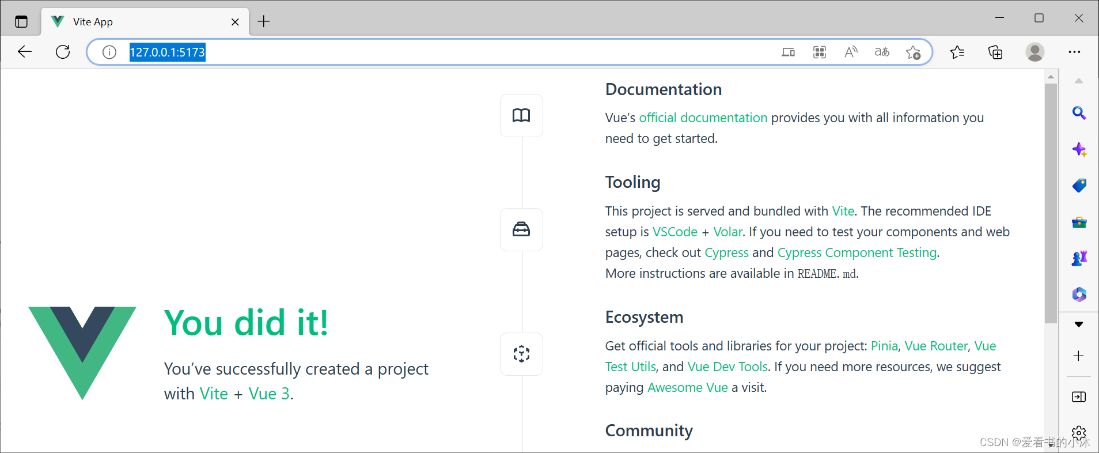The width and height of the screenshot is (1099, 453).
Task: Open the Shopping tag sidebar icon
Action: (1079, 186)
